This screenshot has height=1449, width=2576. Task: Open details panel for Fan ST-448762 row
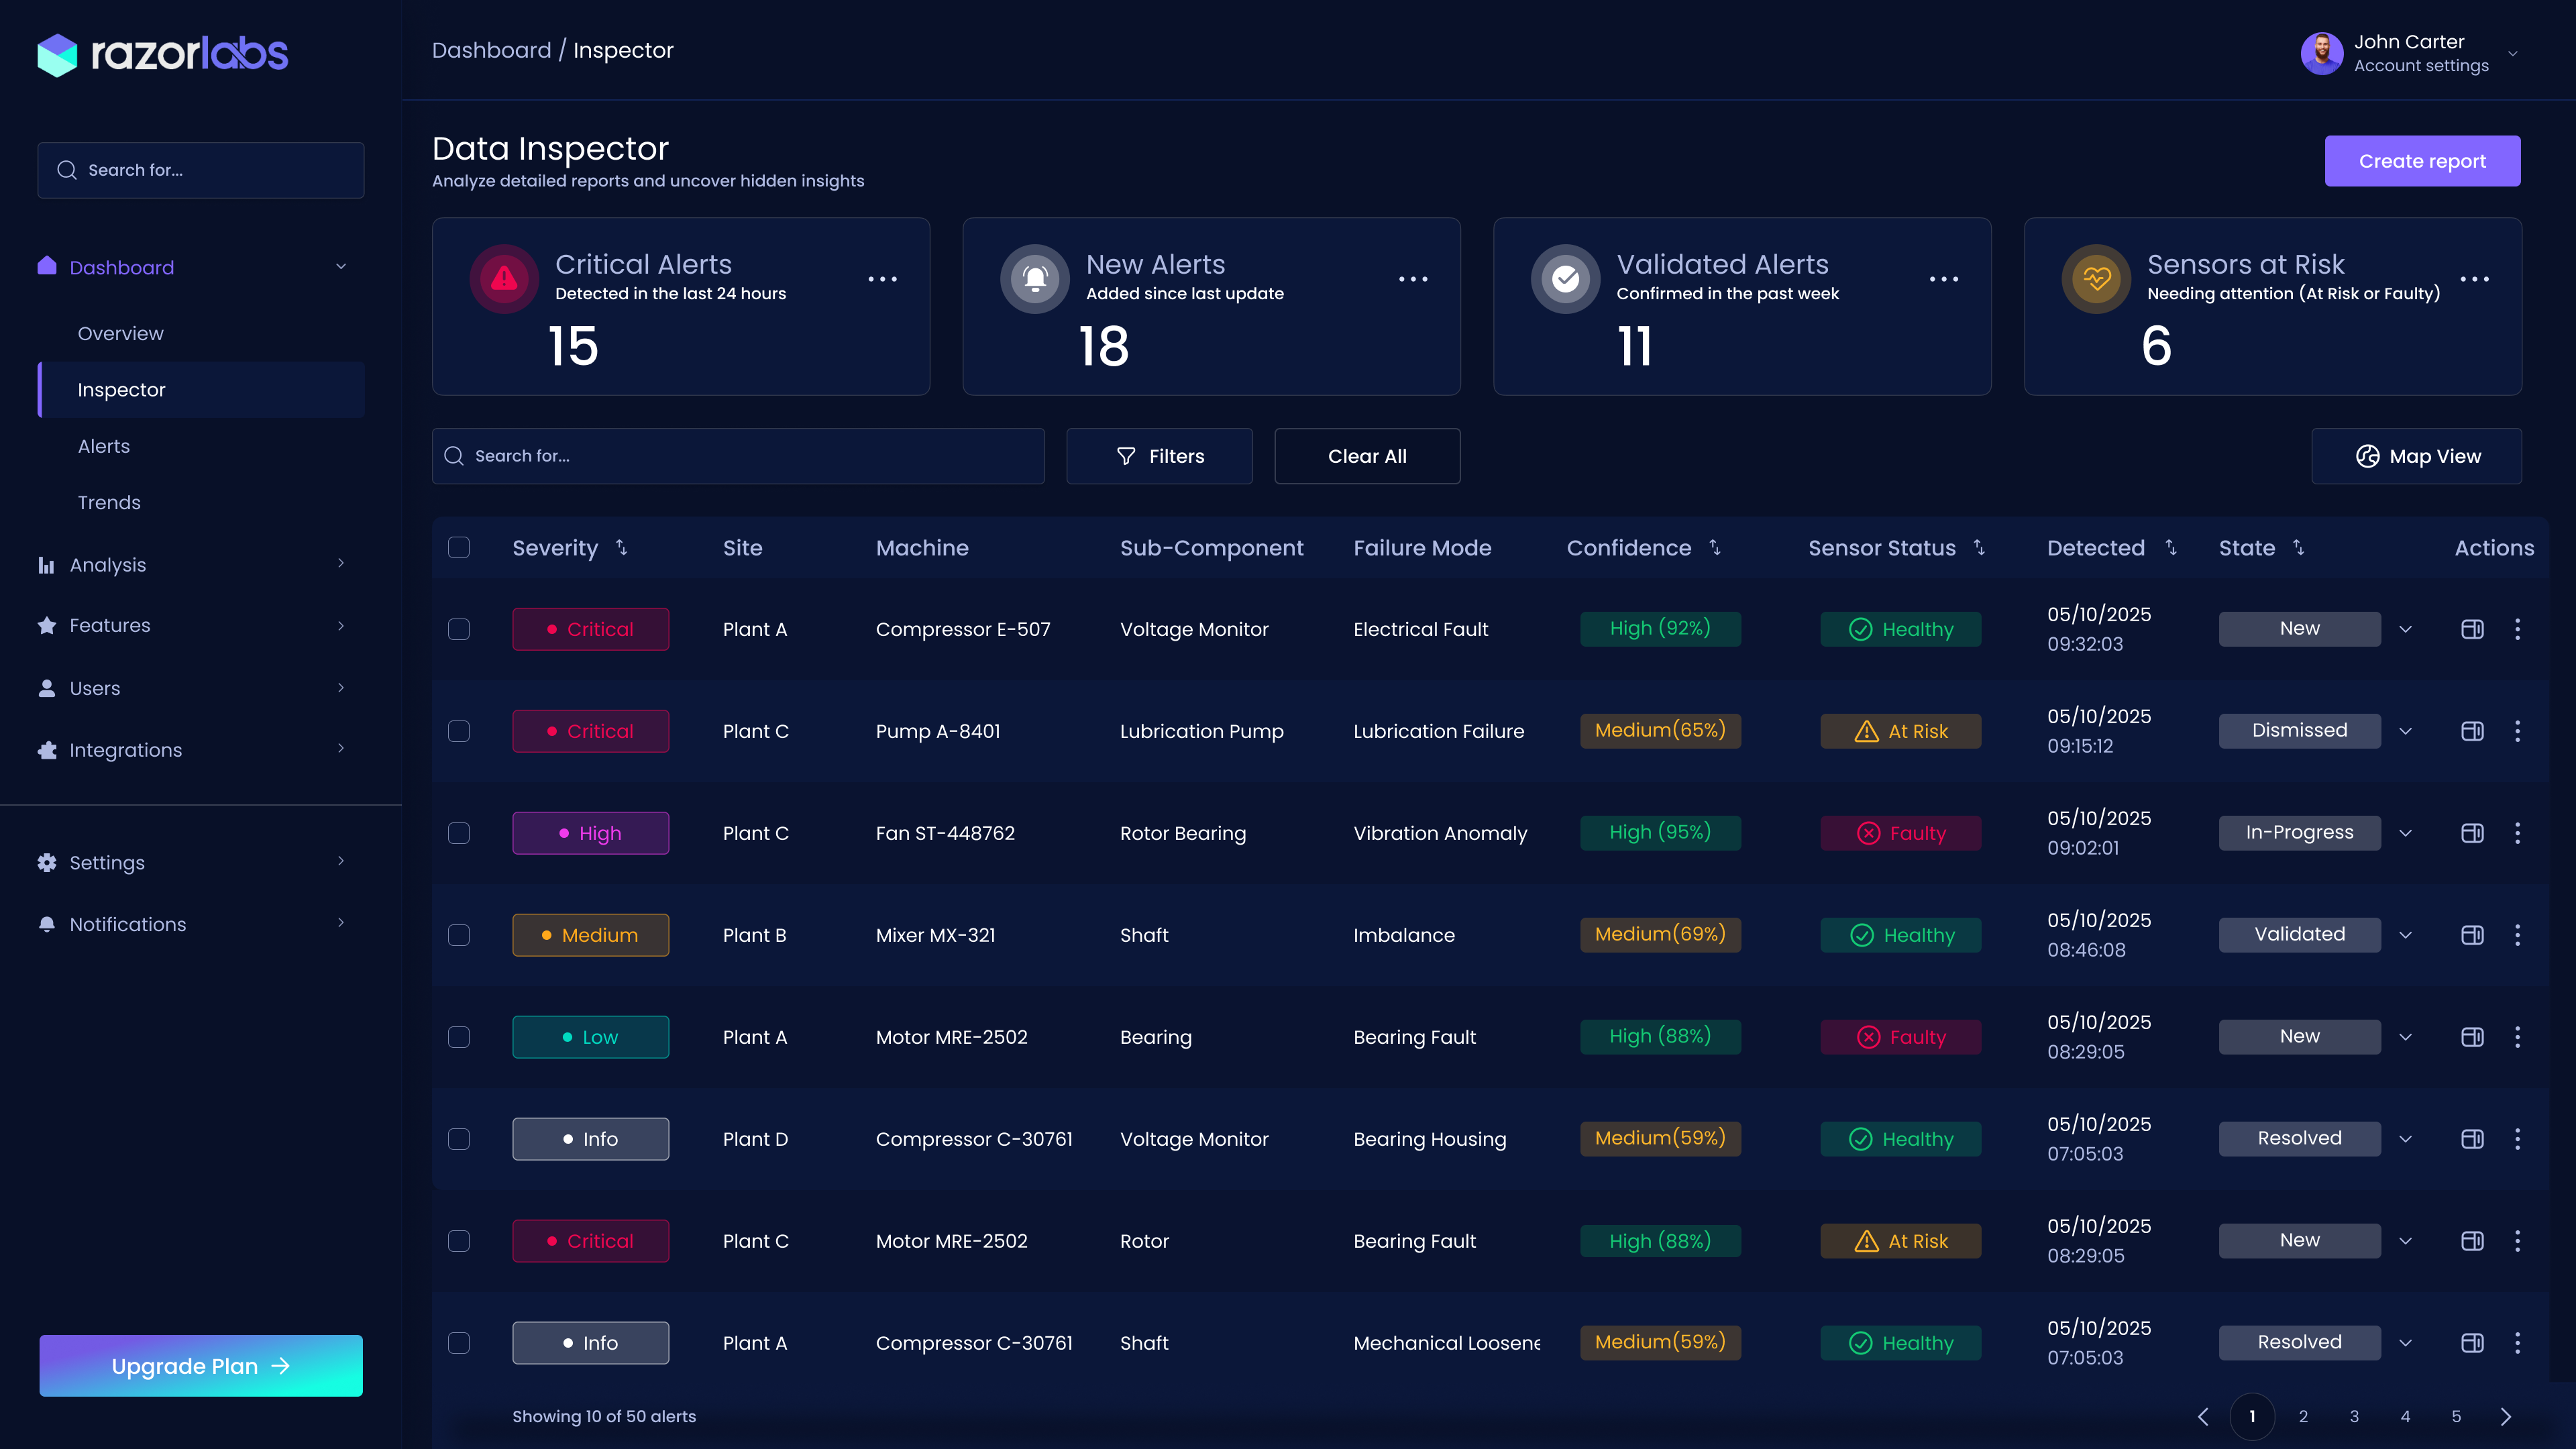(2472, 833)
